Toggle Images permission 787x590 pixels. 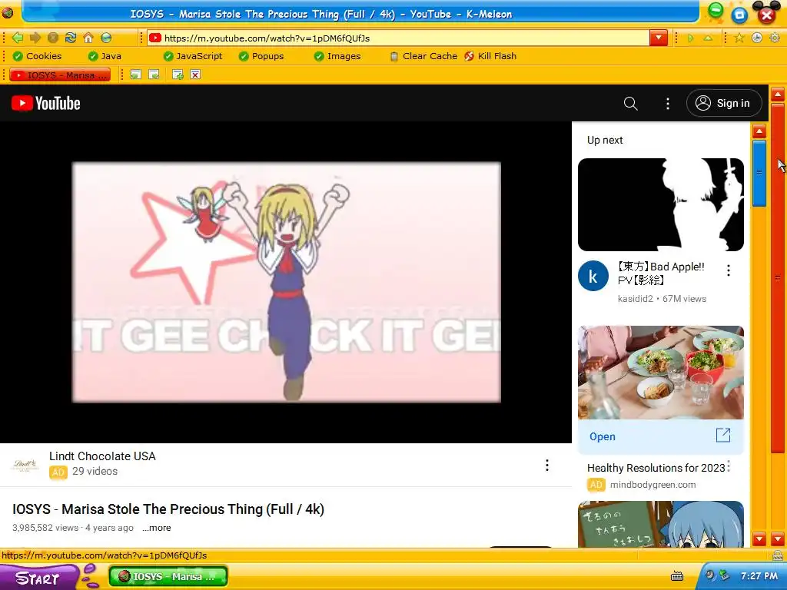tap(337, 56)
